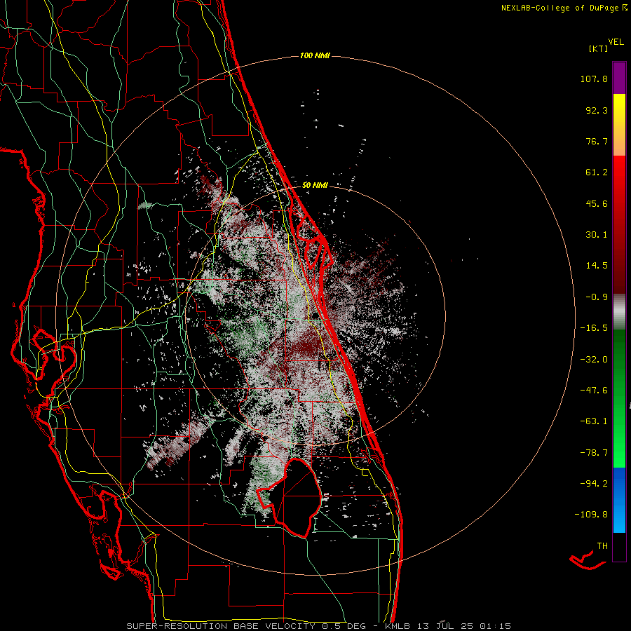Click the 0.5 DEG elevation angle text
631x631 pixels.
[x=344, y=626]
